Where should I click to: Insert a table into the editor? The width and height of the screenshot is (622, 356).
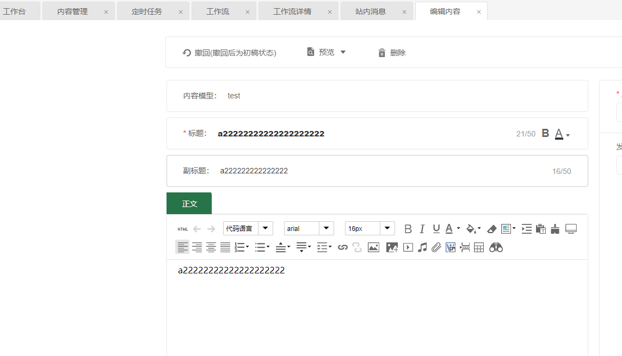tap(479, 247)
